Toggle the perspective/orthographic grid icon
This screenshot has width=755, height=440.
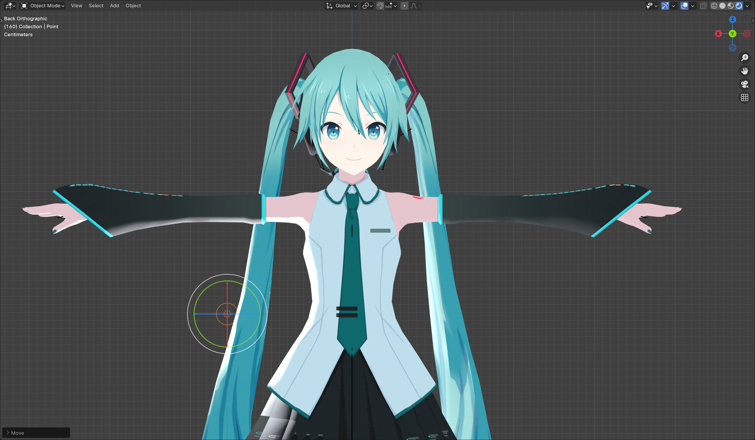[745, 97]
